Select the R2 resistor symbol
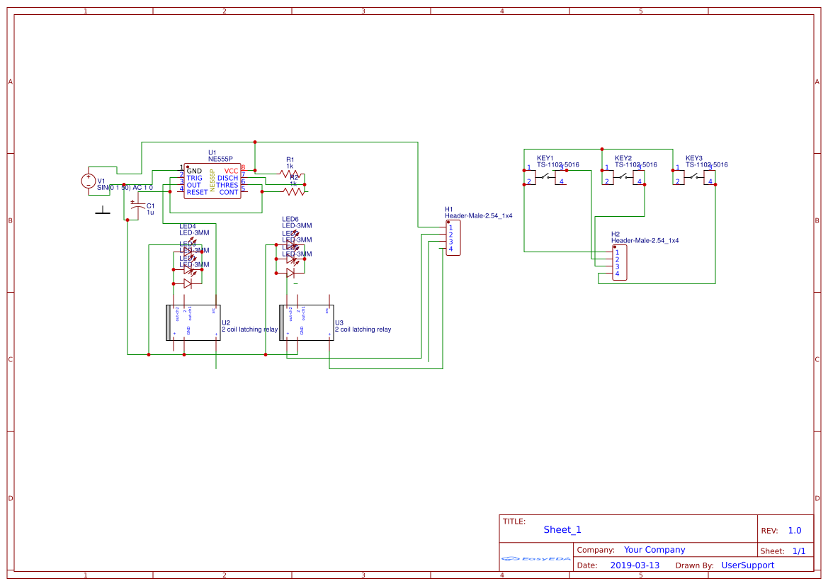The width and height of the screenshot is (828, 586). coord(294,192)
